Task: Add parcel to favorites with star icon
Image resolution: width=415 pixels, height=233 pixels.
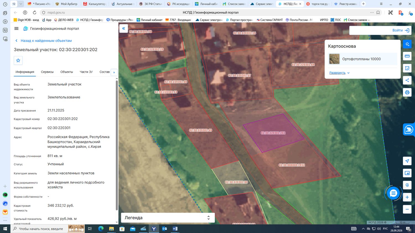Action: click(18, 60)
